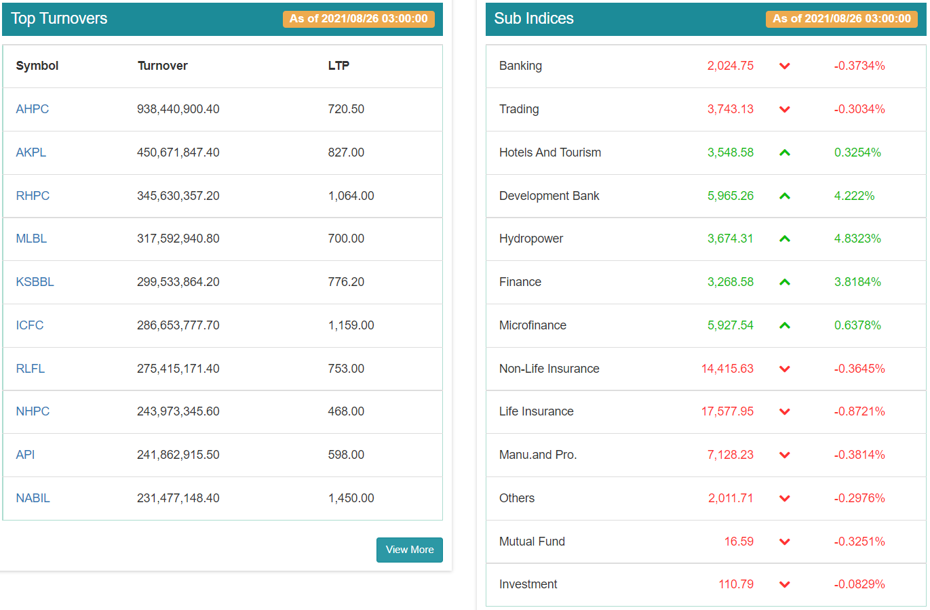Viewport: 930px width, 610px height.
Task: Open the NABIL stock link
Action: tap(33, 498)
